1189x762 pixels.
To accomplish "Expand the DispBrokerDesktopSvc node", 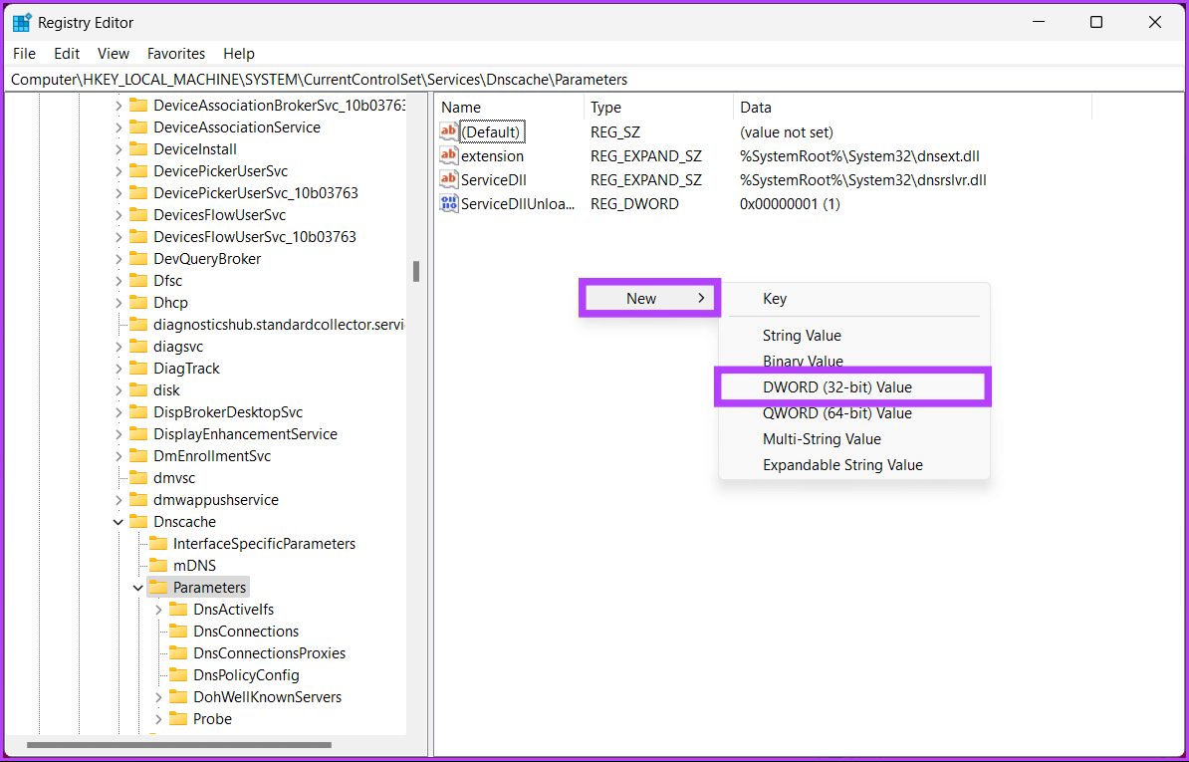I will 119,412.
